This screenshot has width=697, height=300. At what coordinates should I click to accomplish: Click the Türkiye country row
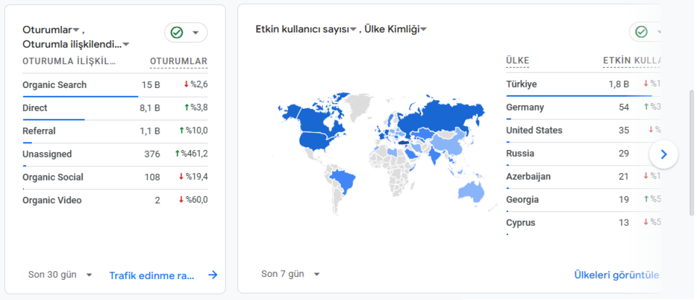583,84
